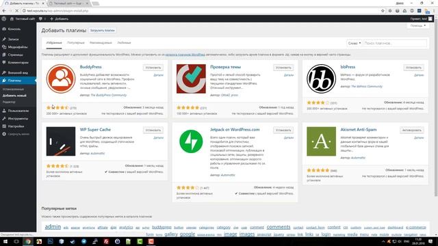Click the "google" popular tag
Image resolution: width=438 pixels, height=246 pixels.
188,234
